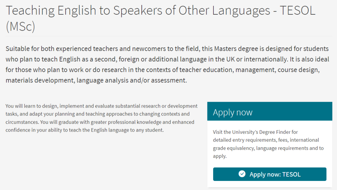Screen dimensions: 337x190
Task: Click the line "circumstances. You will graduate with"
Action: pyautogui.click(x=100, y=122)
